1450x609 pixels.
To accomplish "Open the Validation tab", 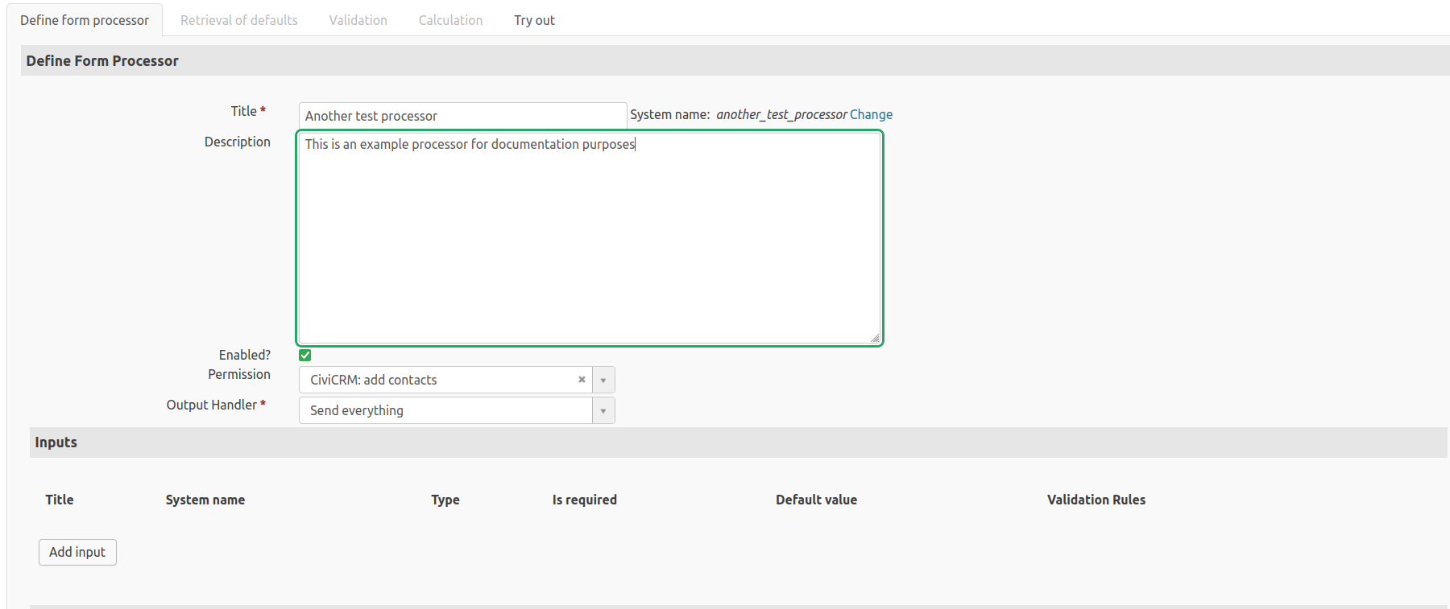I will (358, 20).
